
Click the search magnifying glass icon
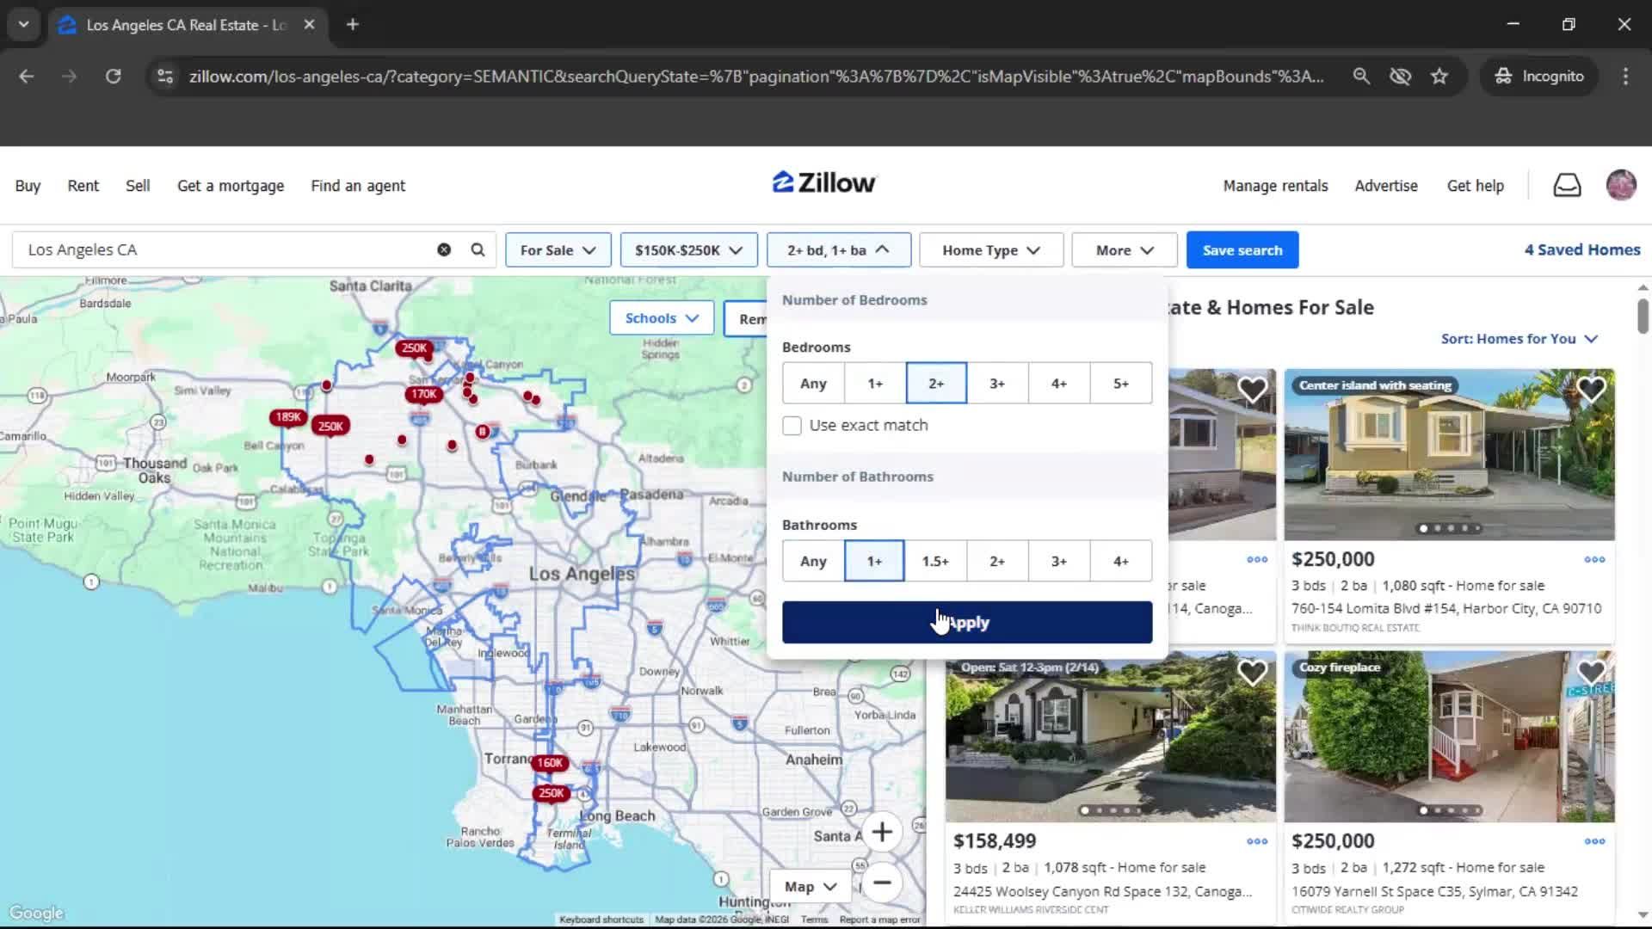click(x=478, y=249)
